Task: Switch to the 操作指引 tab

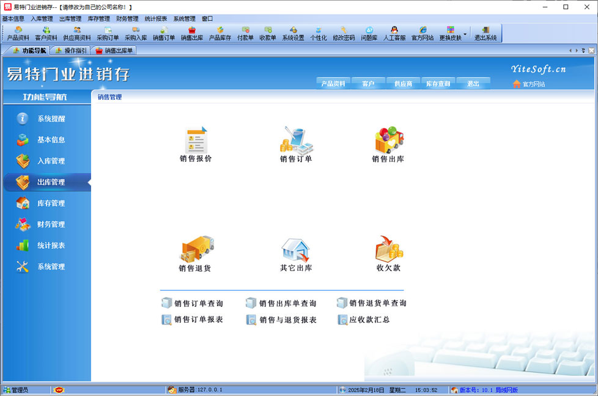Action: point(71,51)
